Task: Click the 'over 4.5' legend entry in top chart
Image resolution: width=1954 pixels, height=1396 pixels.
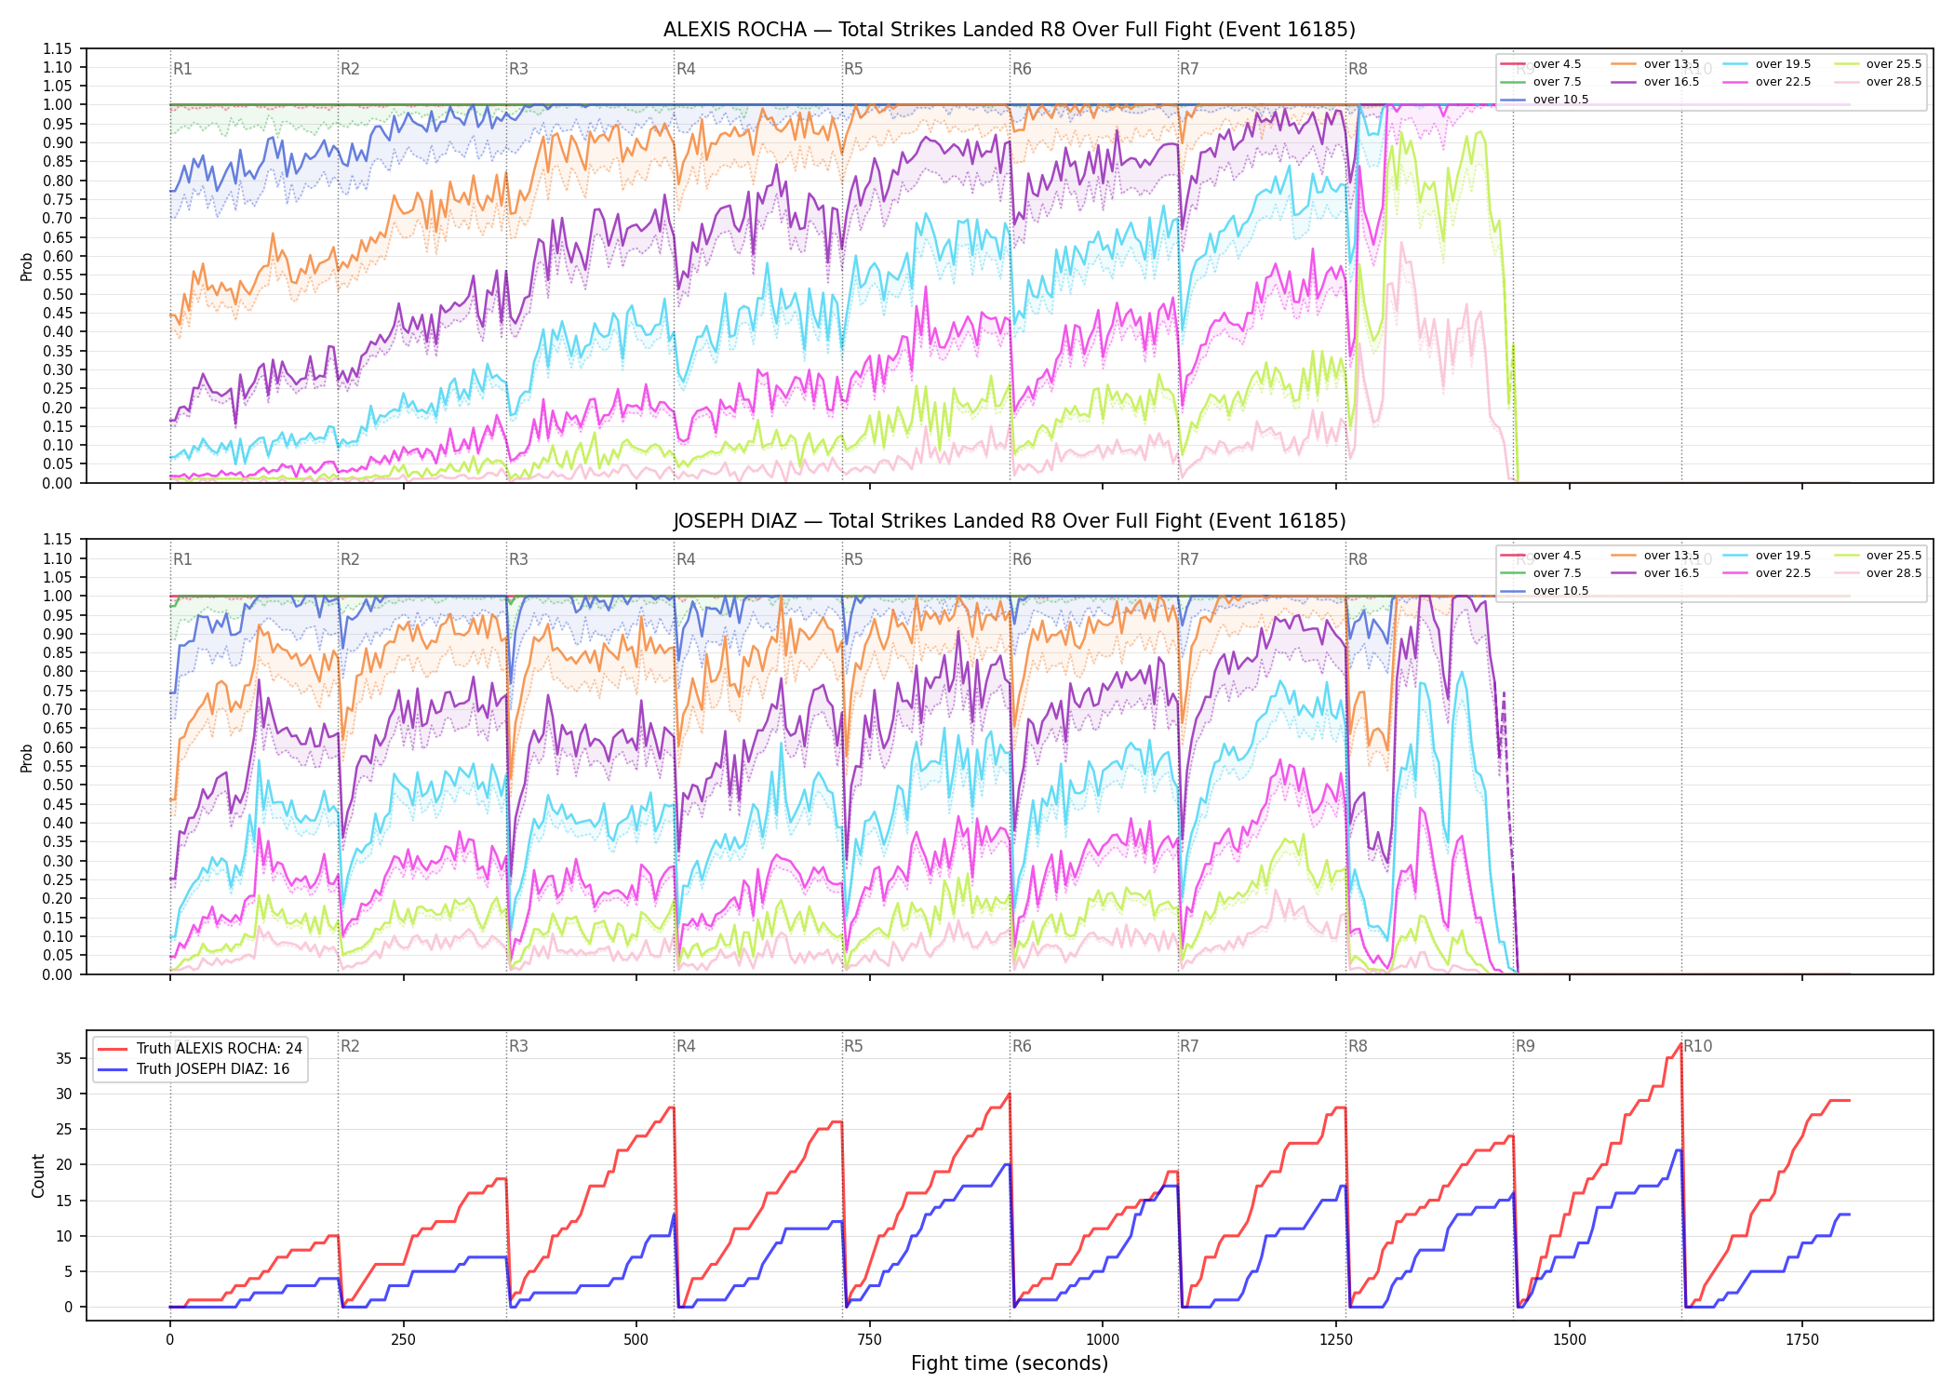Action: click(1541, 64)
